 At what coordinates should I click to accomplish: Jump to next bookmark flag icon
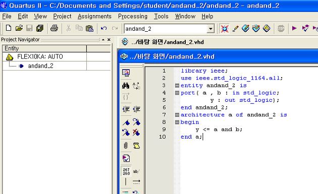point(136,122)
